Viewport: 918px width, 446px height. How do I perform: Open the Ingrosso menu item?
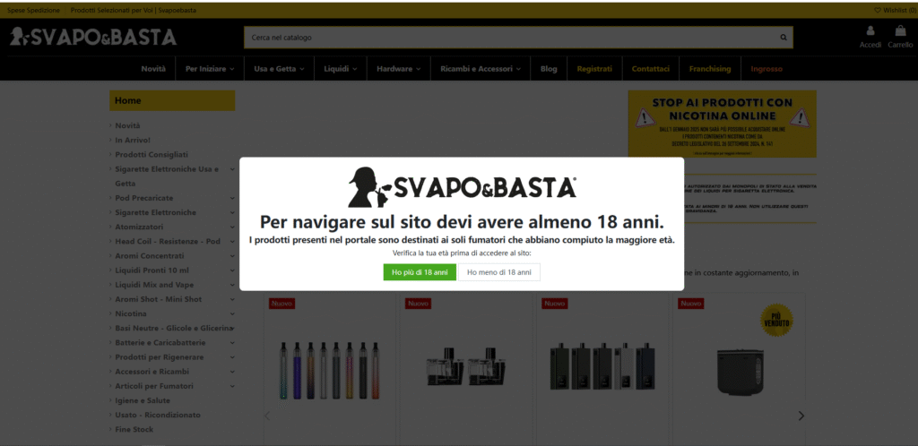point(766,69)
